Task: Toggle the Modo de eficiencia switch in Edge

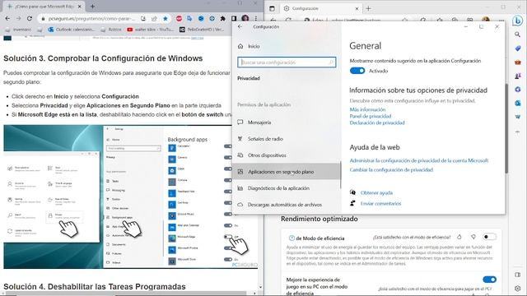Action: coord(489,237)
